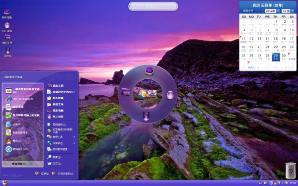Click the heart-shaped Start button on taskbar

[5, 183]
